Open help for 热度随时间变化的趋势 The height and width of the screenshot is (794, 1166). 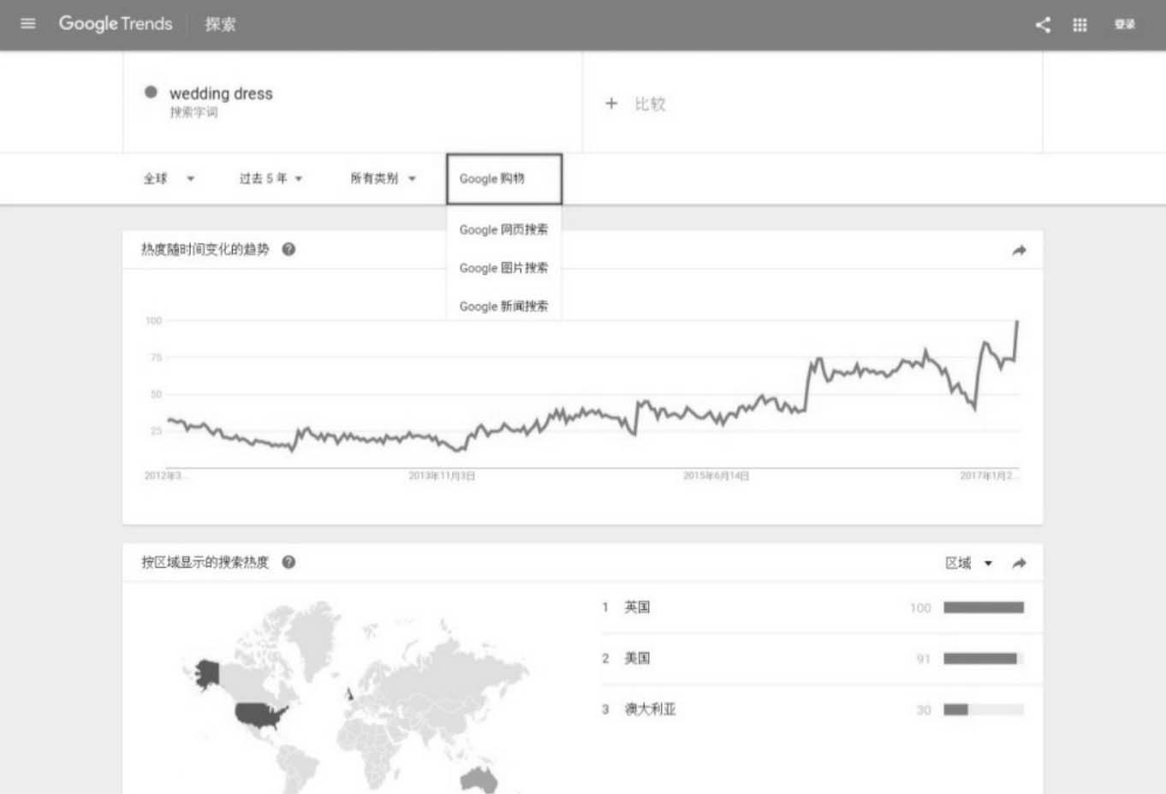(x=289, y=250)
